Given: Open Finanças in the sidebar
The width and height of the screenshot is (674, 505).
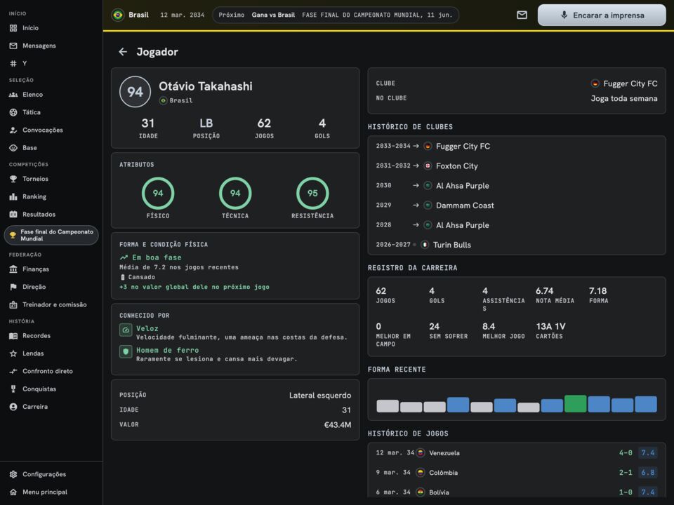Looking at the screenshot, I should (51, 269).
